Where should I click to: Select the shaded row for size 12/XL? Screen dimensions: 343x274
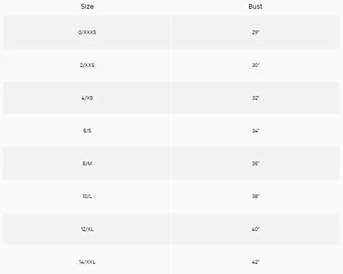pyautogui.click(x=171, y=229)
